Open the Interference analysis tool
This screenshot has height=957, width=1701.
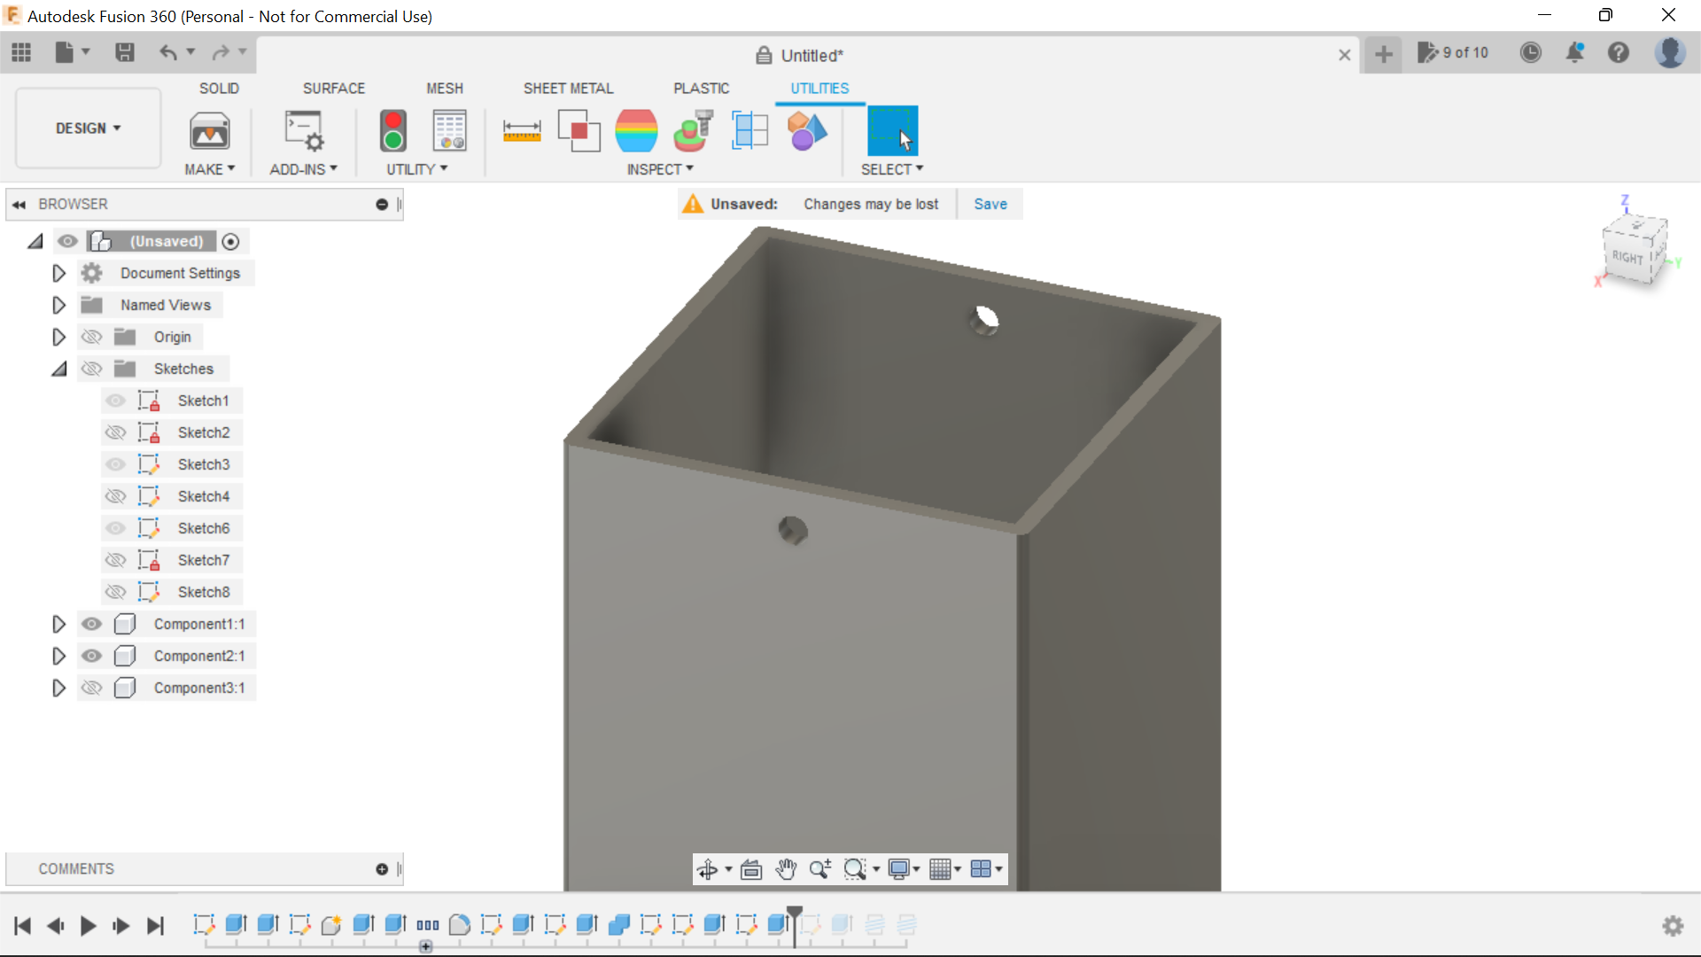pyautogui.click(x=579, y=130)
